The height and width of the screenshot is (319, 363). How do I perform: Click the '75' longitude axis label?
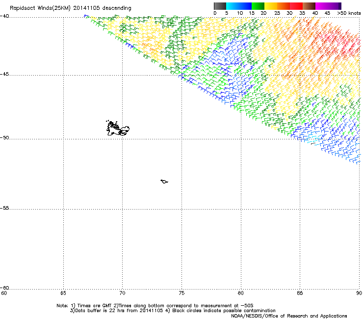click(x=181, y=293)
